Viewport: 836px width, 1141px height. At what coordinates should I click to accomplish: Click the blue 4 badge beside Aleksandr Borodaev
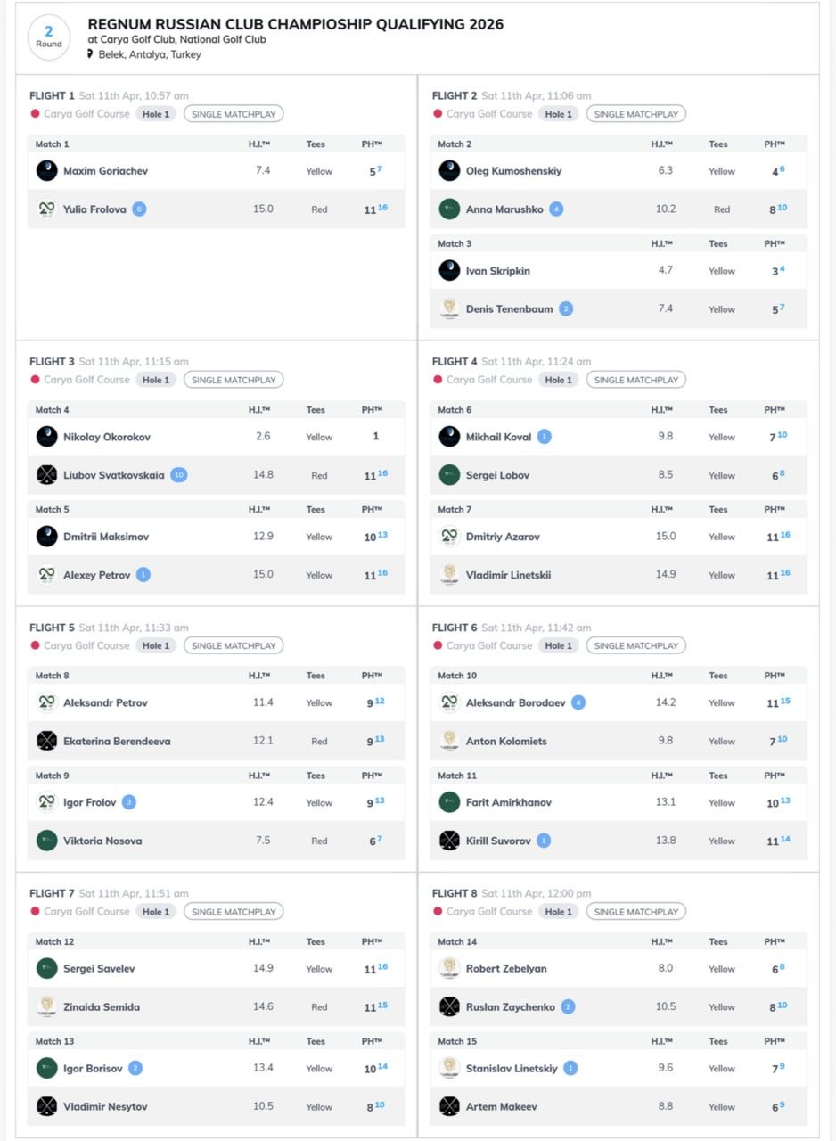(578, 702)
